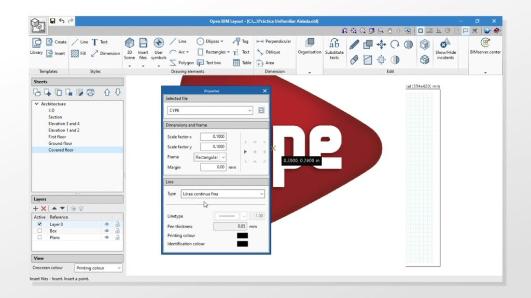Image resolution: width=531 pixels, height=298 pixels.
Task: Toggle visibility eye of Plans layer
Action: tap(106, 237)
